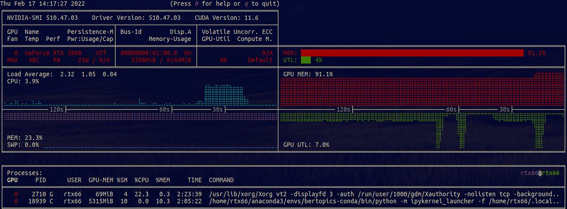Click the 'CPU: 3.9%' label

point(23,81)
